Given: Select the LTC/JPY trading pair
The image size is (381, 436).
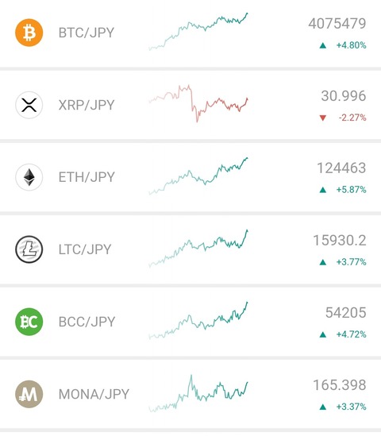Looking at the screenshot, I should [x=85, y=249].
